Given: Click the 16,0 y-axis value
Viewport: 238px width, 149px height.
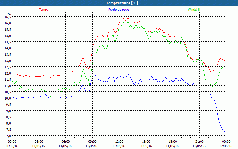Looking at the screenshot, I should pyautogui.click(x=8, y=23).
